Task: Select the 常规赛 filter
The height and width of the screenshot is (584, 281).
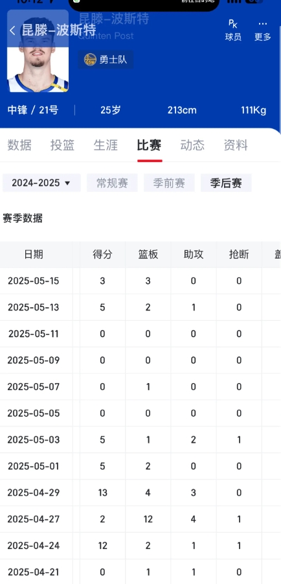Action: [x=113, y=183]
